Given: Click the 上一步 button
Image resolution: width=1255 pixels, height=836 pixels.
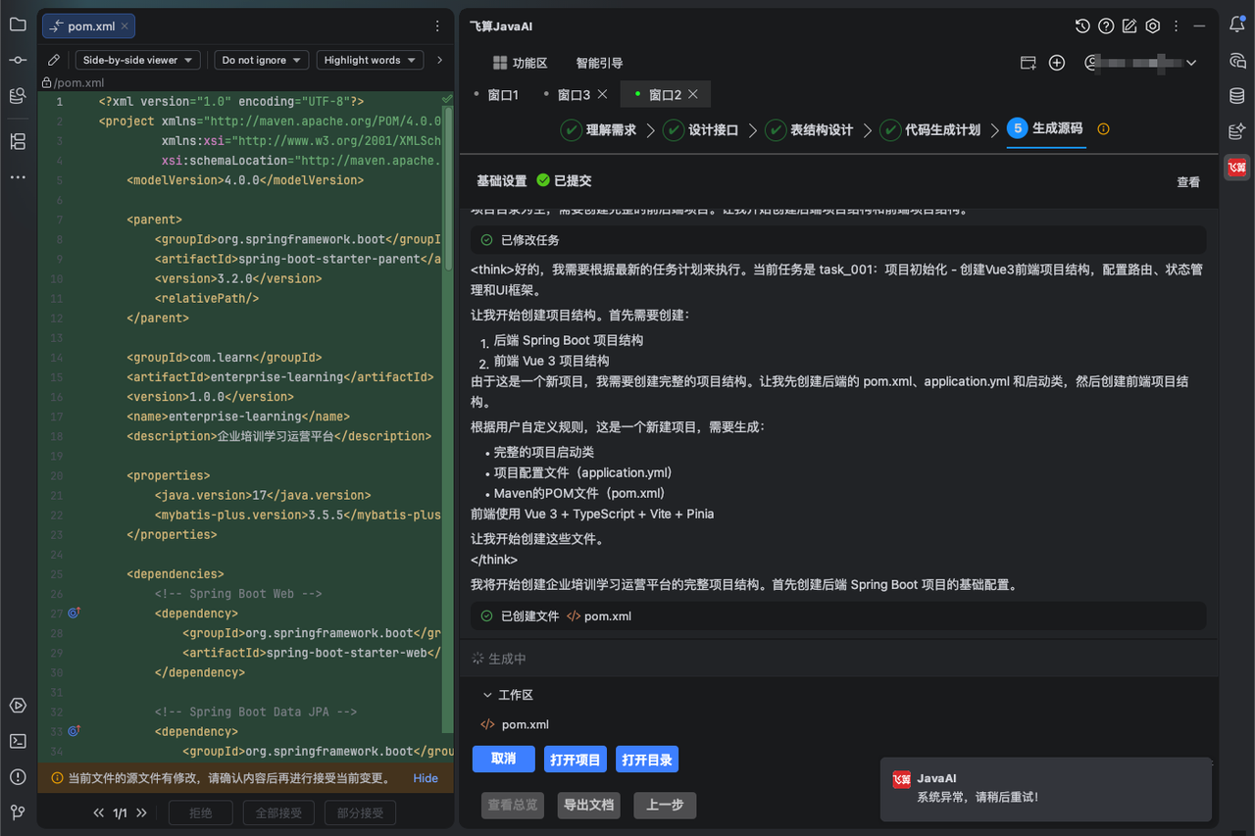Looking at the screenshot, I should [x=665, y=806].
